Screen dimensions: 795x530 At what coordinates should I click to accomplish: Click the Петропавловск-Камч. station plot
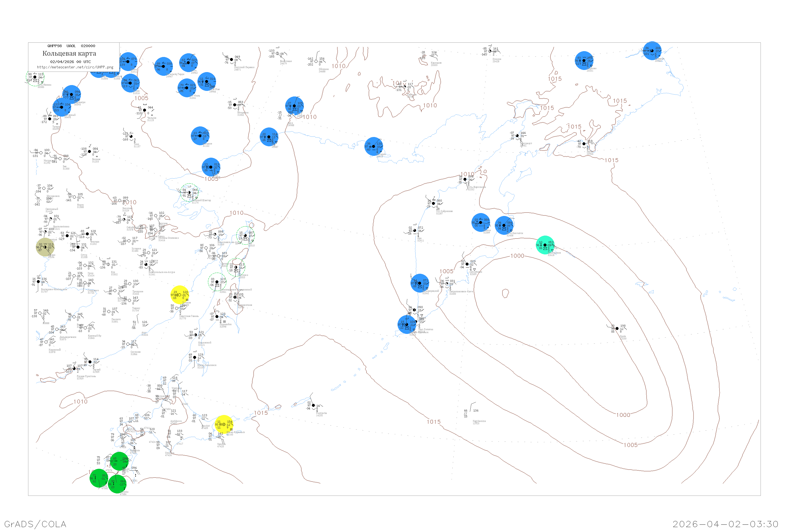point(447,284)
